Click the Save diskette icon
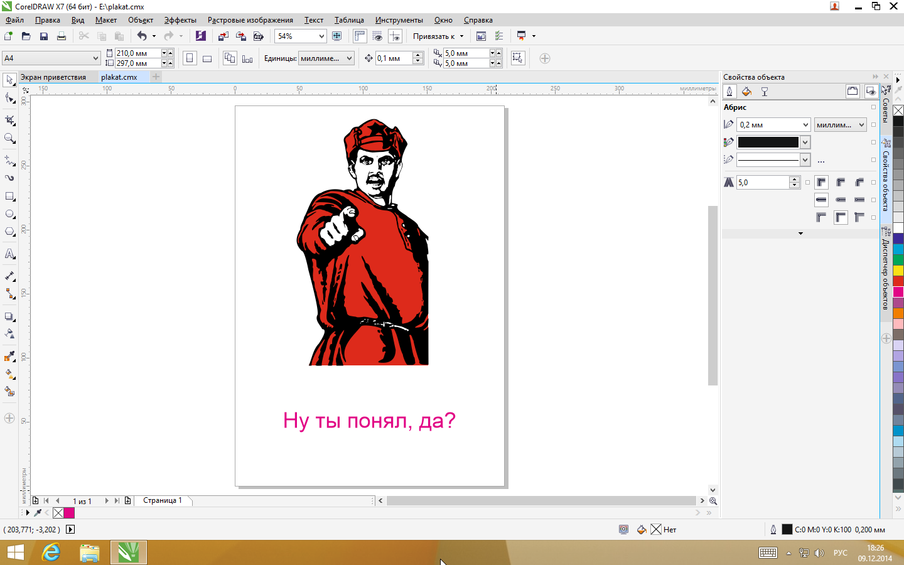904x565 pixels. (44, 36)
